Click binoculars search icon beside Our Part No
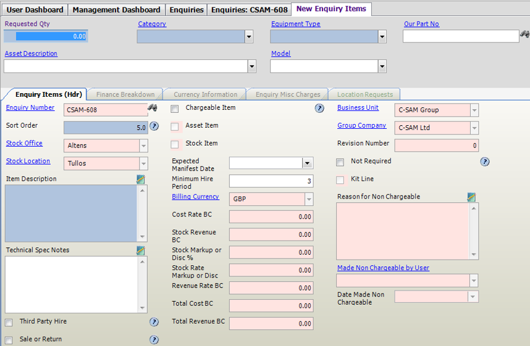The image size is (530, 346). 524,35
